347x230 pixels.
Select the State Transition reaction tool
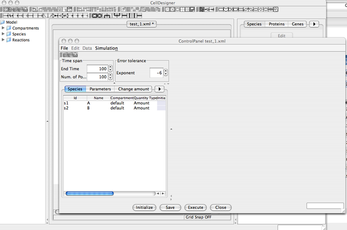(x=6, y=16)
